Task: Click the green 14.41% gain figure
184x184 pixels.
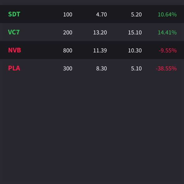Action: [x=167, y=33]
